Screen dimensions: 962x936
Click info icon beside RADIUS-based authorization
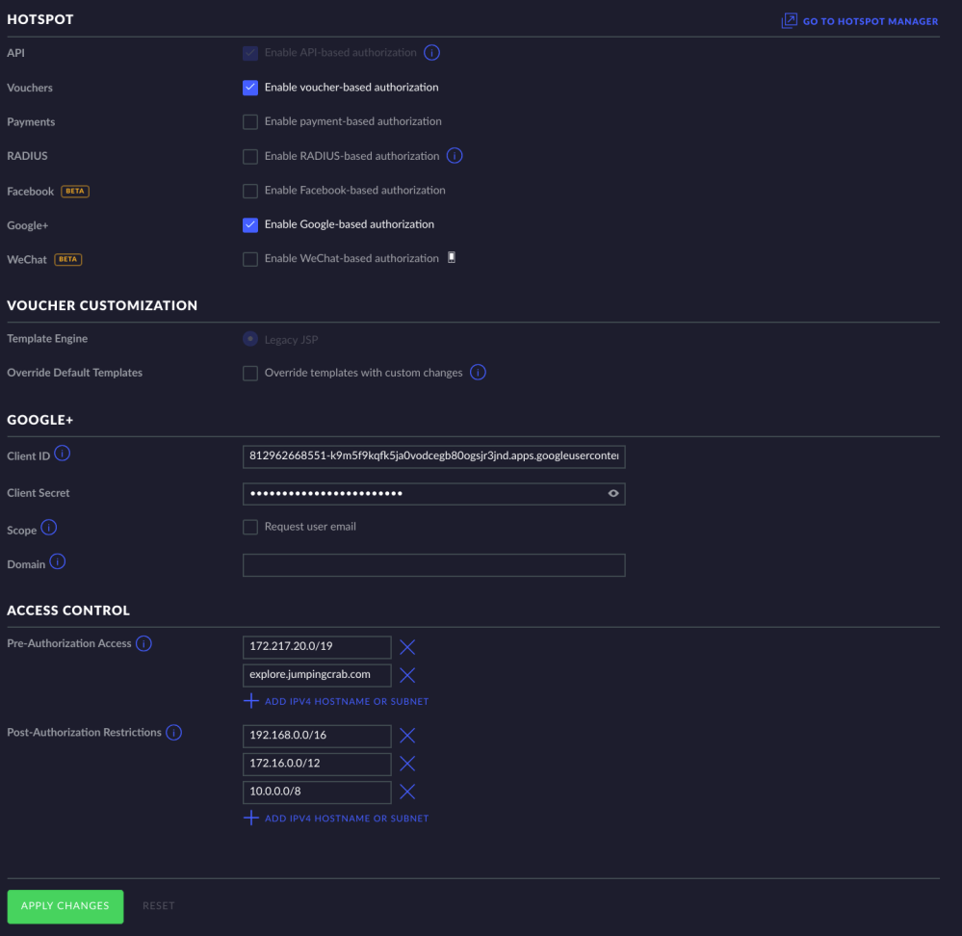click(x=455, y=156)
